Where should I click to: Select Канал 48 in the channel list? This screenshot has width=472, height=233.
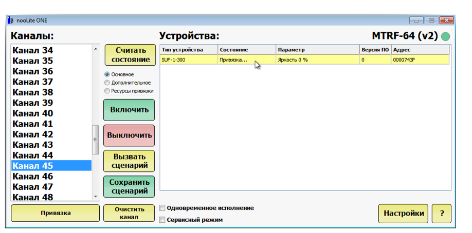pyautogui.click(x=51, y=197)
